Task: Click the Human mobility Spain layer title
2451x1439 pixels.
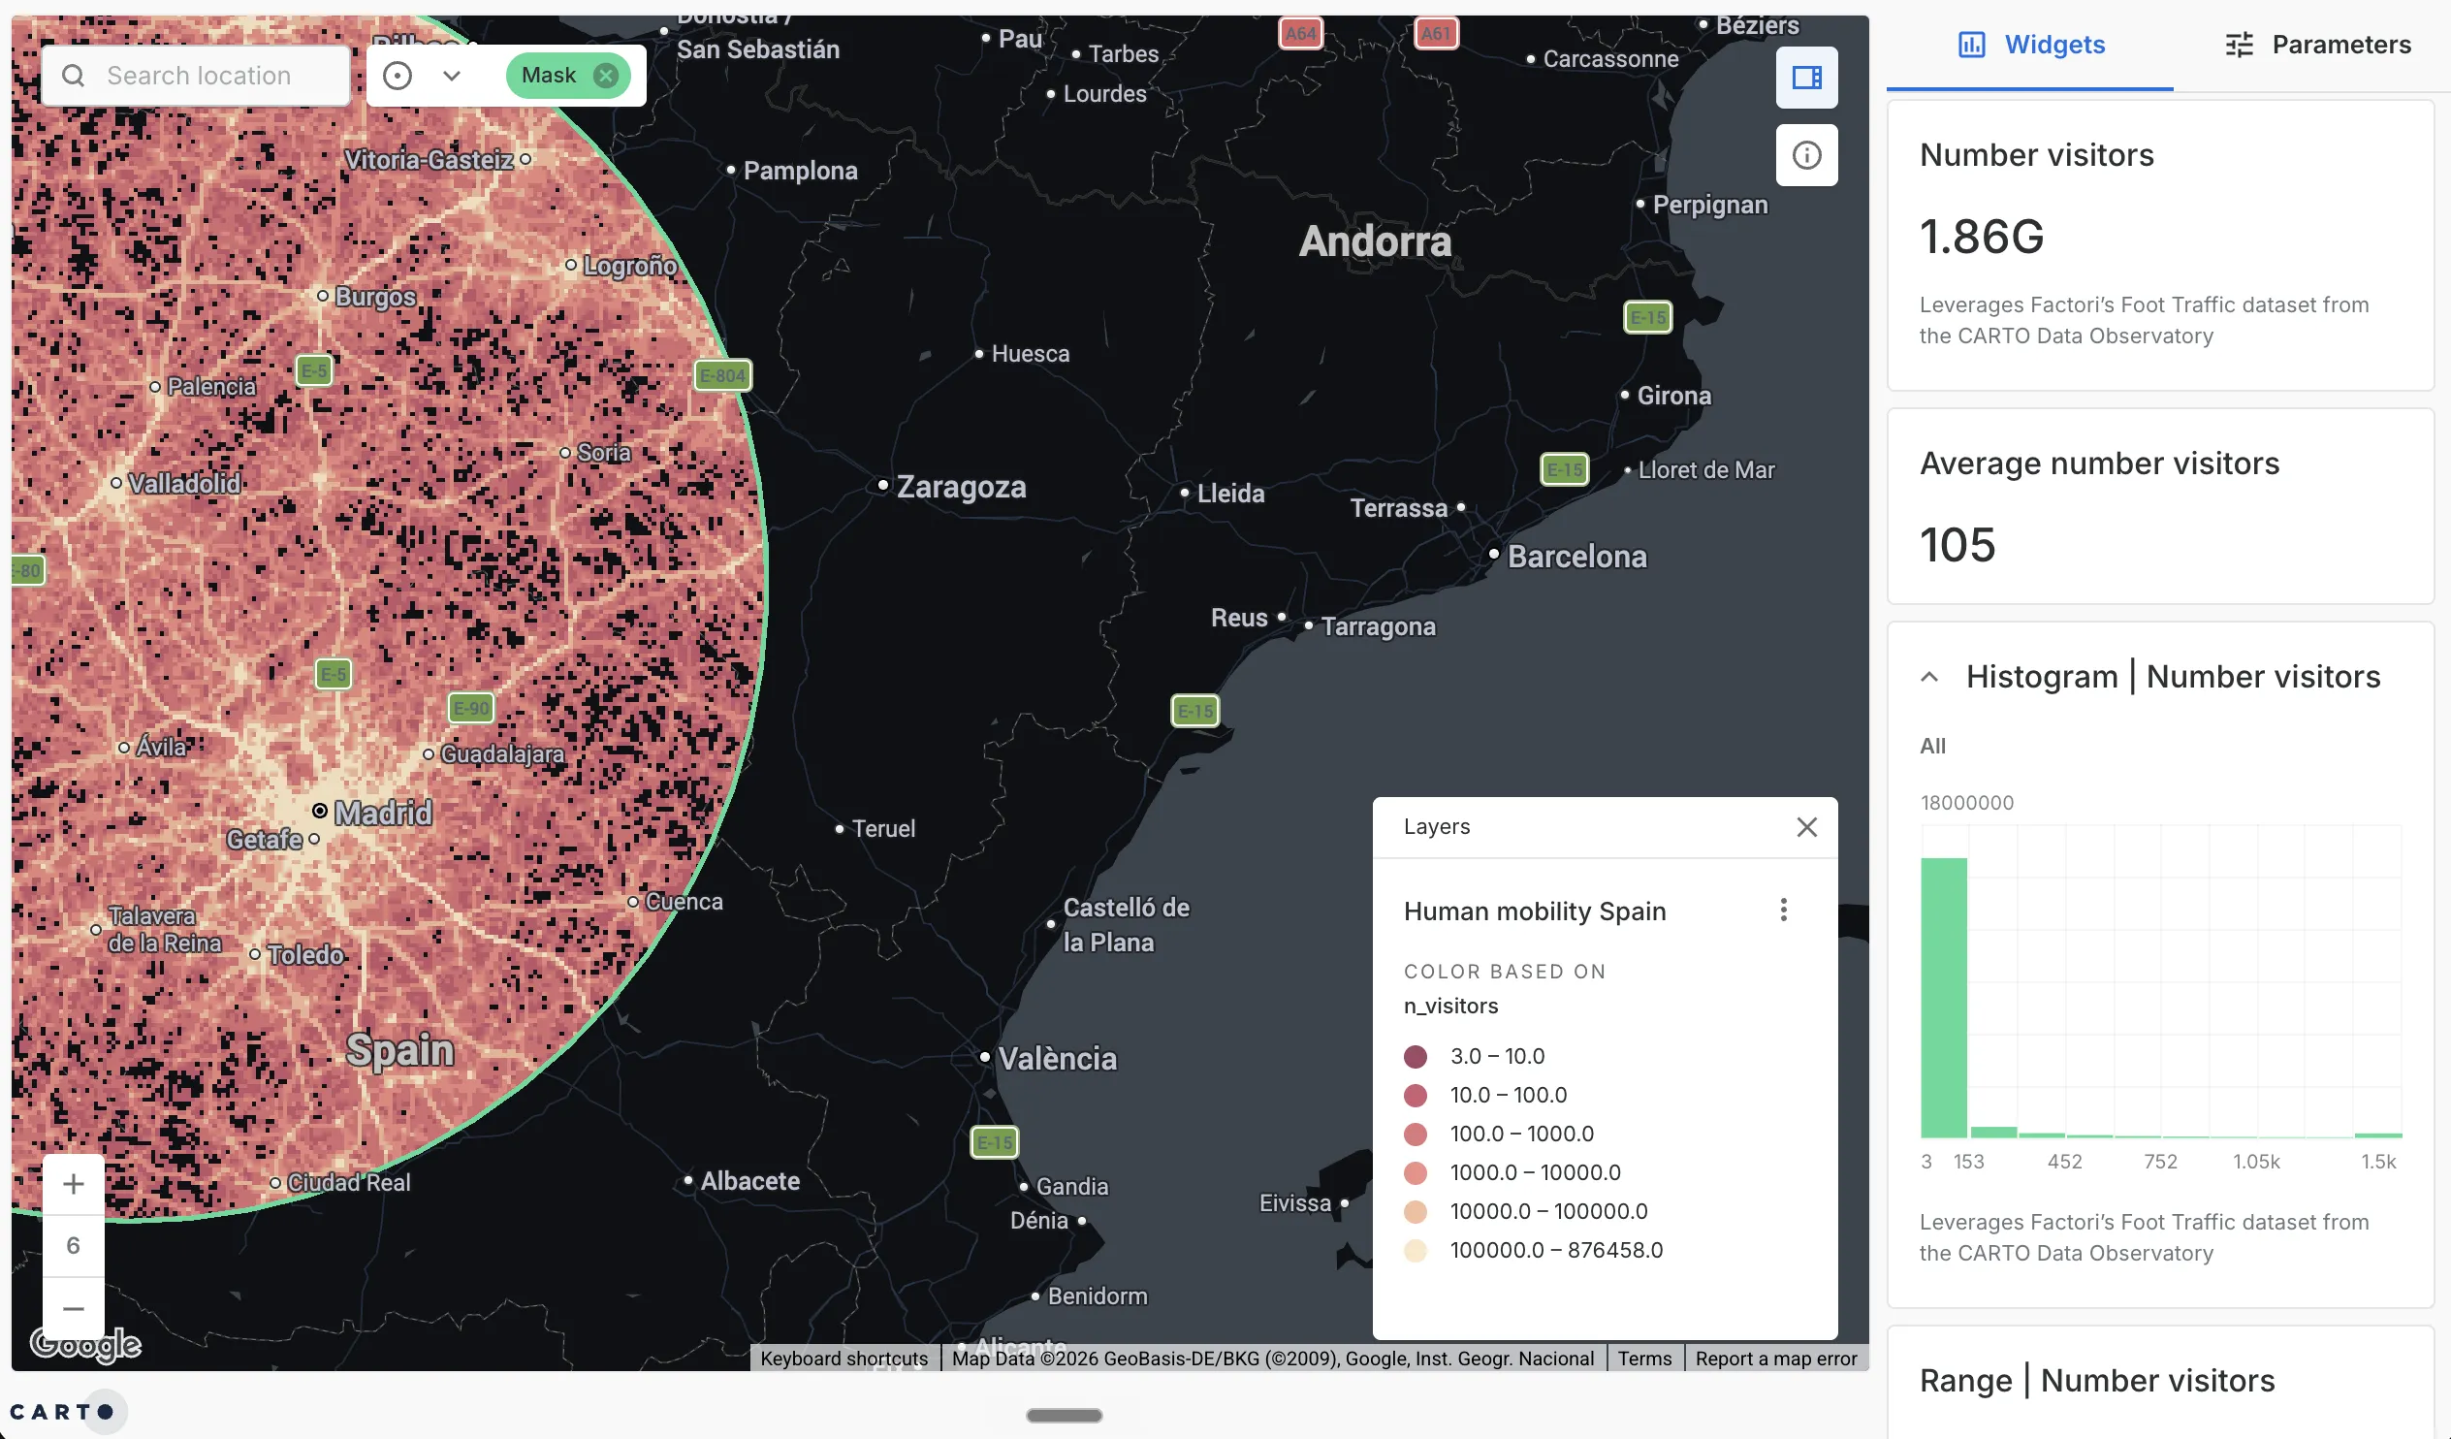Action: tap(1534, 911)
